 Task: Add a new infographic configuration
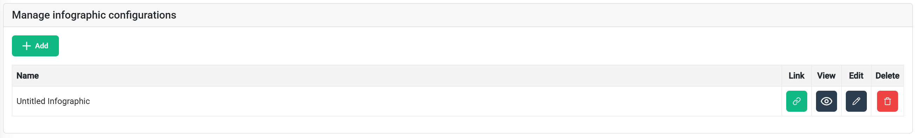[x=35, y=46]
